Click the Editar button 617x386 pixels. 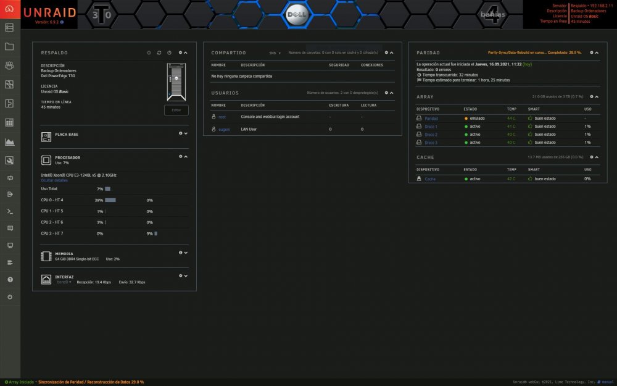coord(176,110)
